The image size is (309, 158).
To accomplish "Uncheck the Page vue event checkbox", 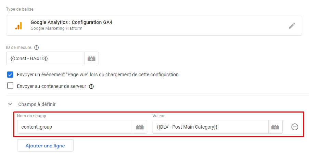I will pyautogui.click(x=10, y=75).
